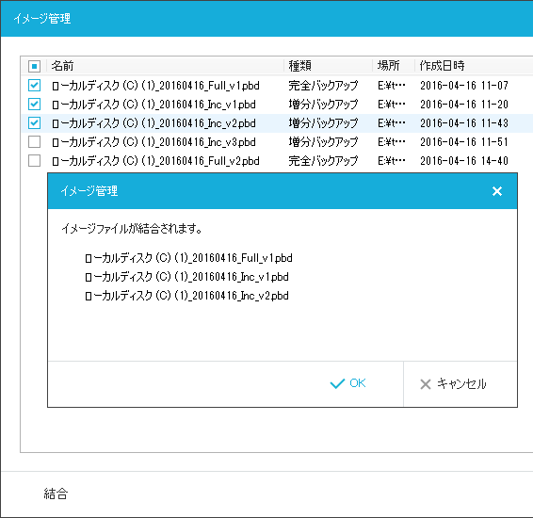Select ローカルディスク (C) (1)_20160416_Full_v1.pbd in the table

(155, 85)
